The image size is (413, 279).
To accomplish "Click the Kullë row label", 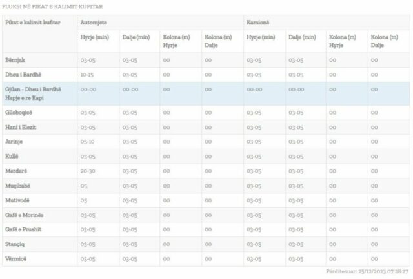I will point(12,156).
